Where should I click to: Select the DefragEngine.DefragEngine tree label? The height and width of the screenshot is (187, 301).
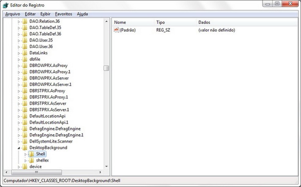point(55,129)
